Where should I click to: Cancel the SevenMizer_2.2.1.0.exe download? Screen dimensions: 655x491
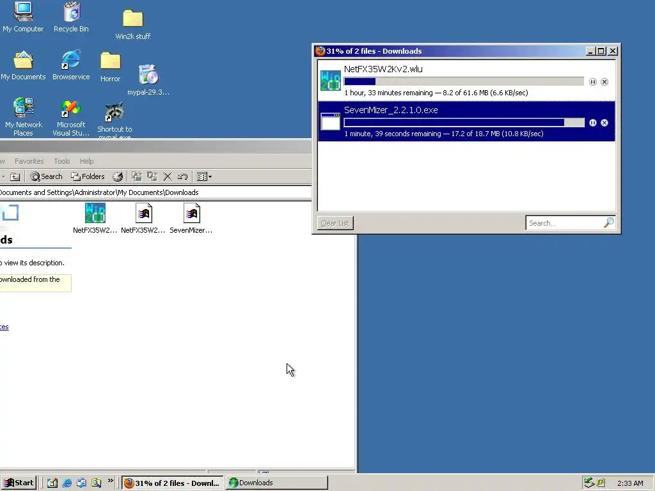coord(604,123)
